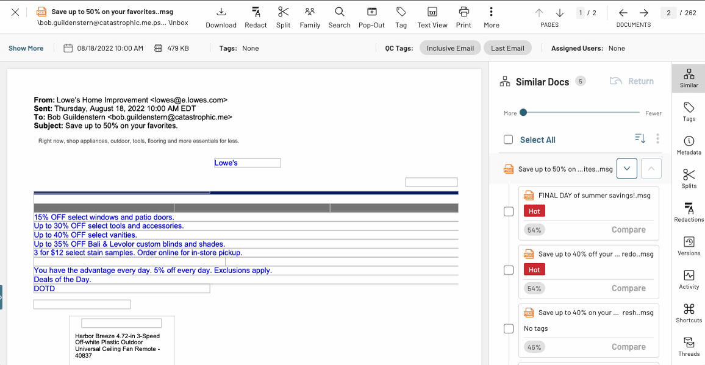Viewport: 705px width, 365px height.
Task: Click Bali & Levolor custom blinds link
Action: pyautogui.click(x=129, y=244)
